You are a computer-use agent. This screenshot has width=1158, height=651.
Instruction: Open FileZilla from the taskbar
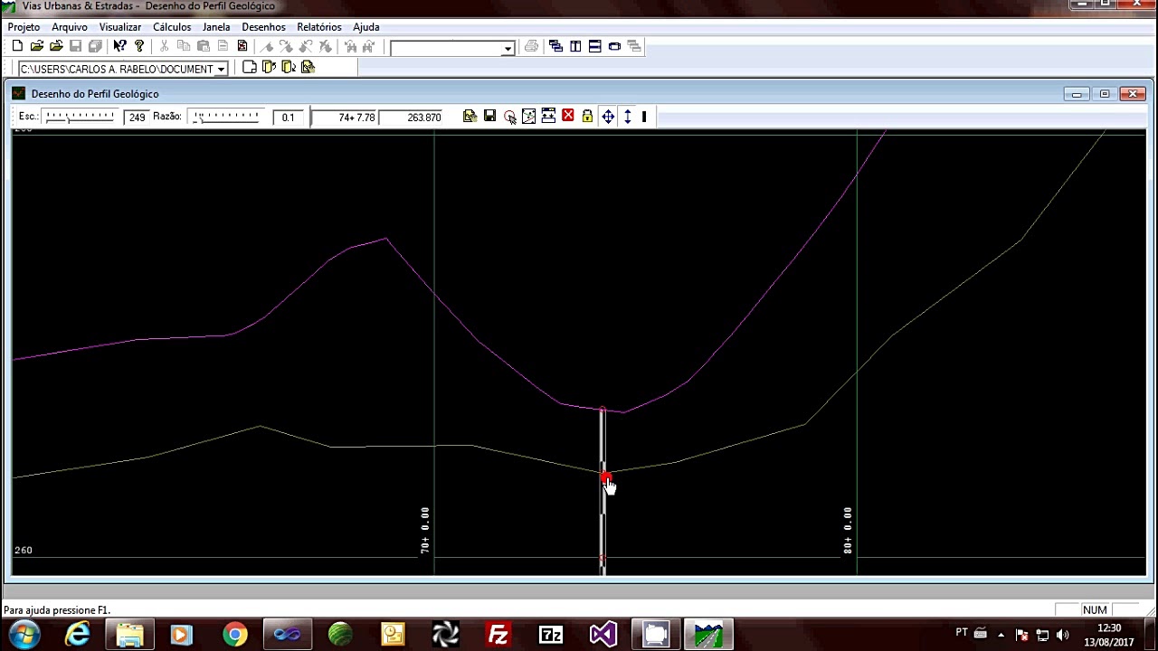point(498,635)
